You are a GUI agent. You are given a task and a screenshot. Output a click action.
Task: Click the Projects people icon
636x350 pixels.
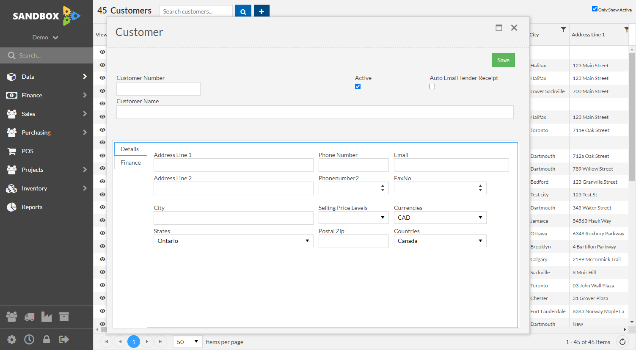[x=11, y=170]
